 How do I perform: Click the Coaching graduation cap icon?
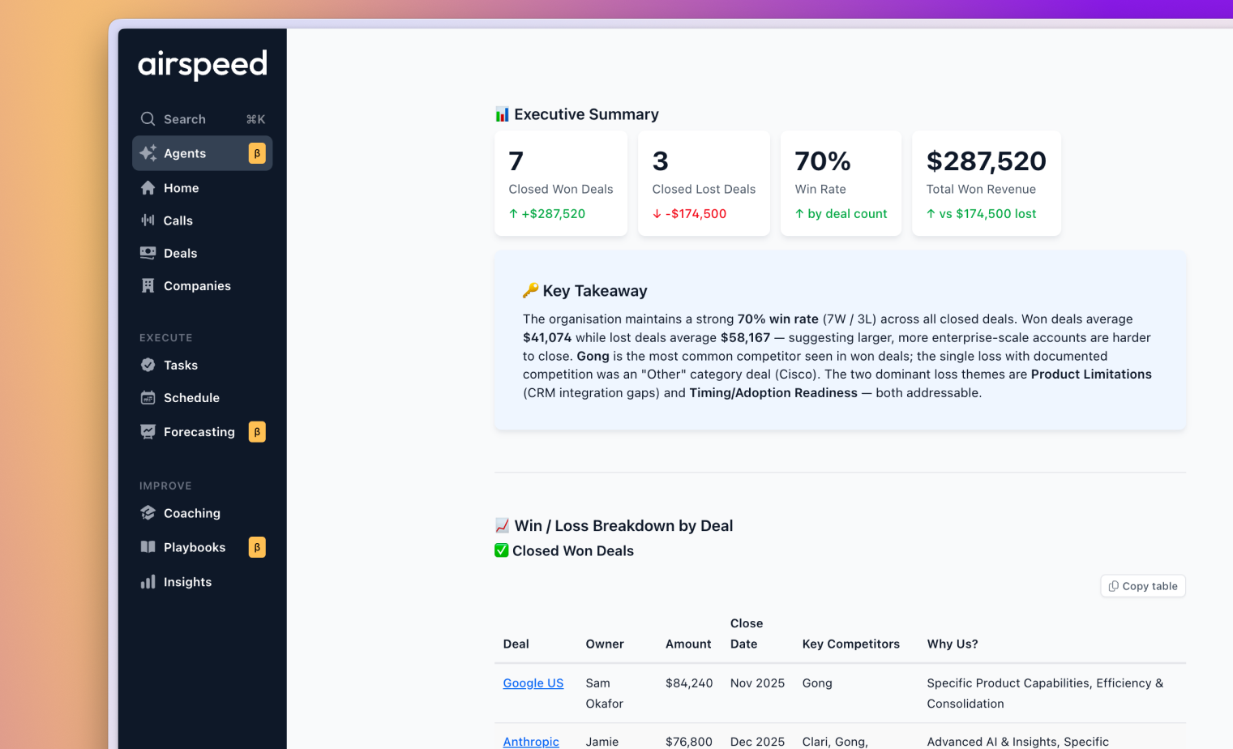coord(148,513)
